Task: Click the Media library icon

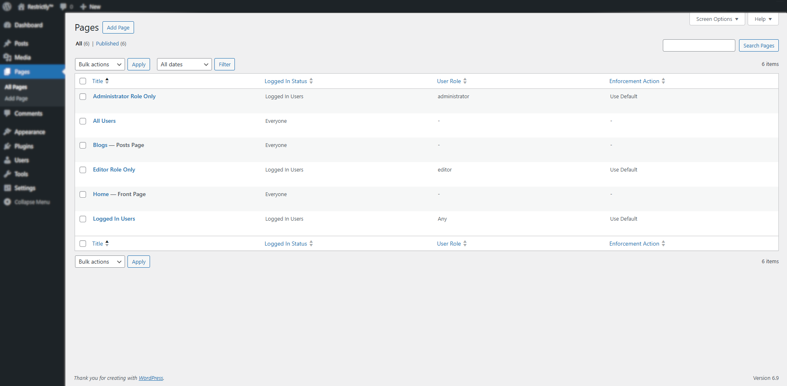Action: pyautogui.click(x=7, y=58)
